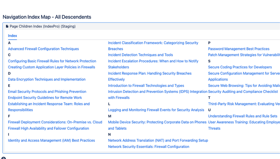Screen dimensions: 280x159
Task: Open Configuring Basic Firewall Rules for Network Protection
Action: click(52, 61)
